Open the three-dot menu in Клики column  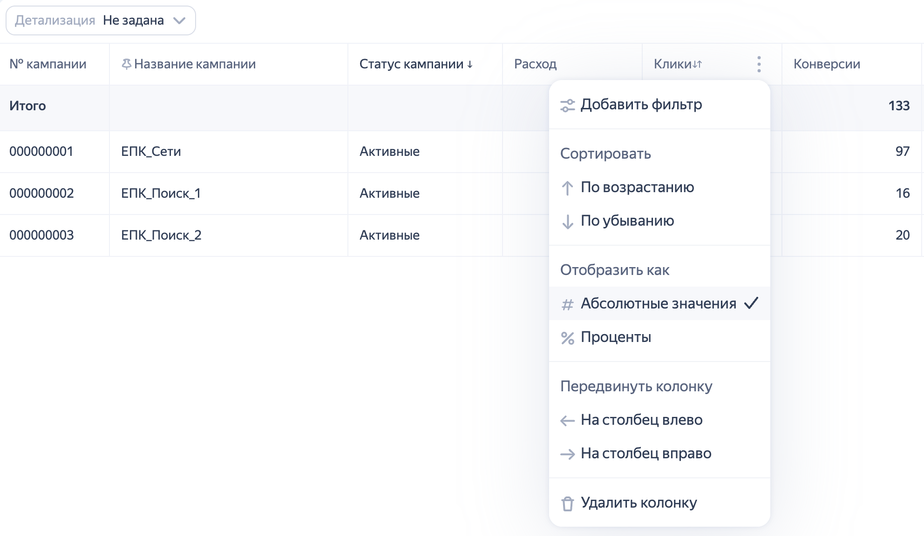point(759,64)
